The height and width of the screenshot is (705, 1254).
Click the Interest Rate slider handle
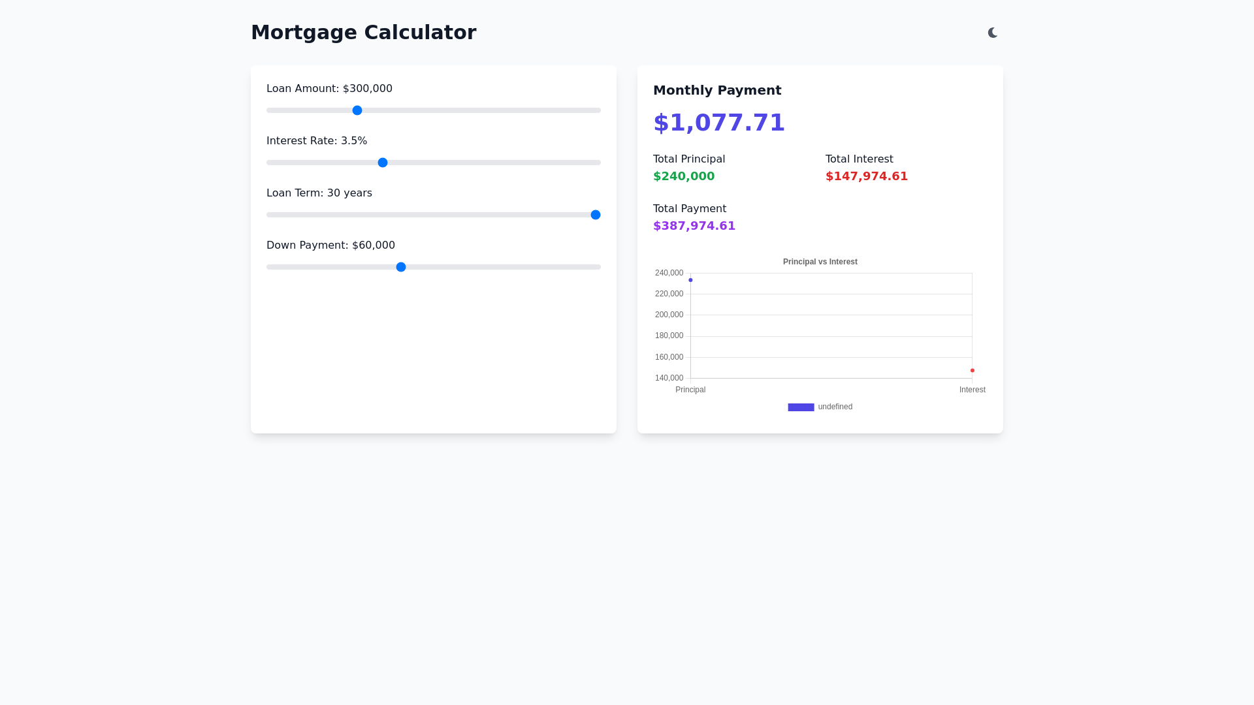[383, 163]
